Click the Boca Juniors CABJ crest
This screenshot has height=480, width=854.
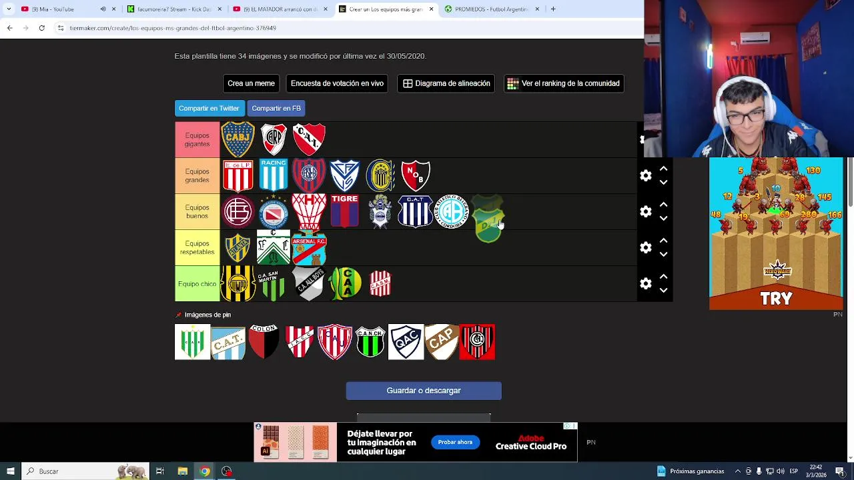pos(238,139)
